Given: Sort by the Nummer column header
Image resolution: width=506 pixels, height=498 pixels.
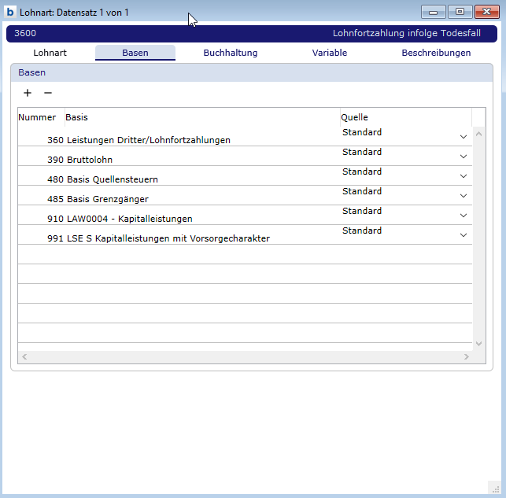Looking at the screenshot, I should click(37, 117).
